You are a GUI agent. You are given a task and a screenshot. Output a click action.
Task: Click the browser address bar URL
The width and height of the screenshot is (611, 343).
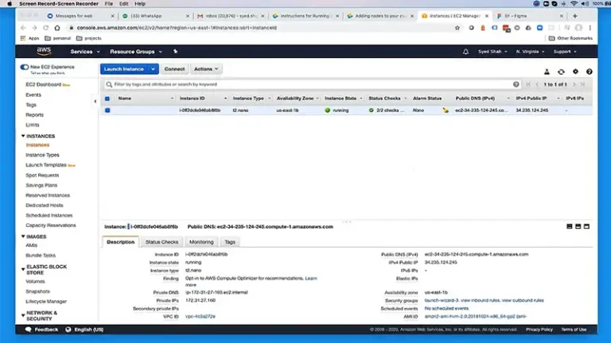(x=177, y=28)
